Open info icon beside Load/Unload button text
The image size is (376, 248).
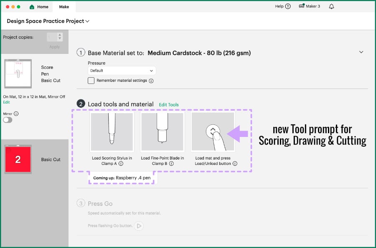(235, 164)
